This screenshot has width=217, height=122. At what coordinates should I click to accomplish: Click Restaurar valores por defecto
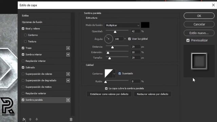153,94
